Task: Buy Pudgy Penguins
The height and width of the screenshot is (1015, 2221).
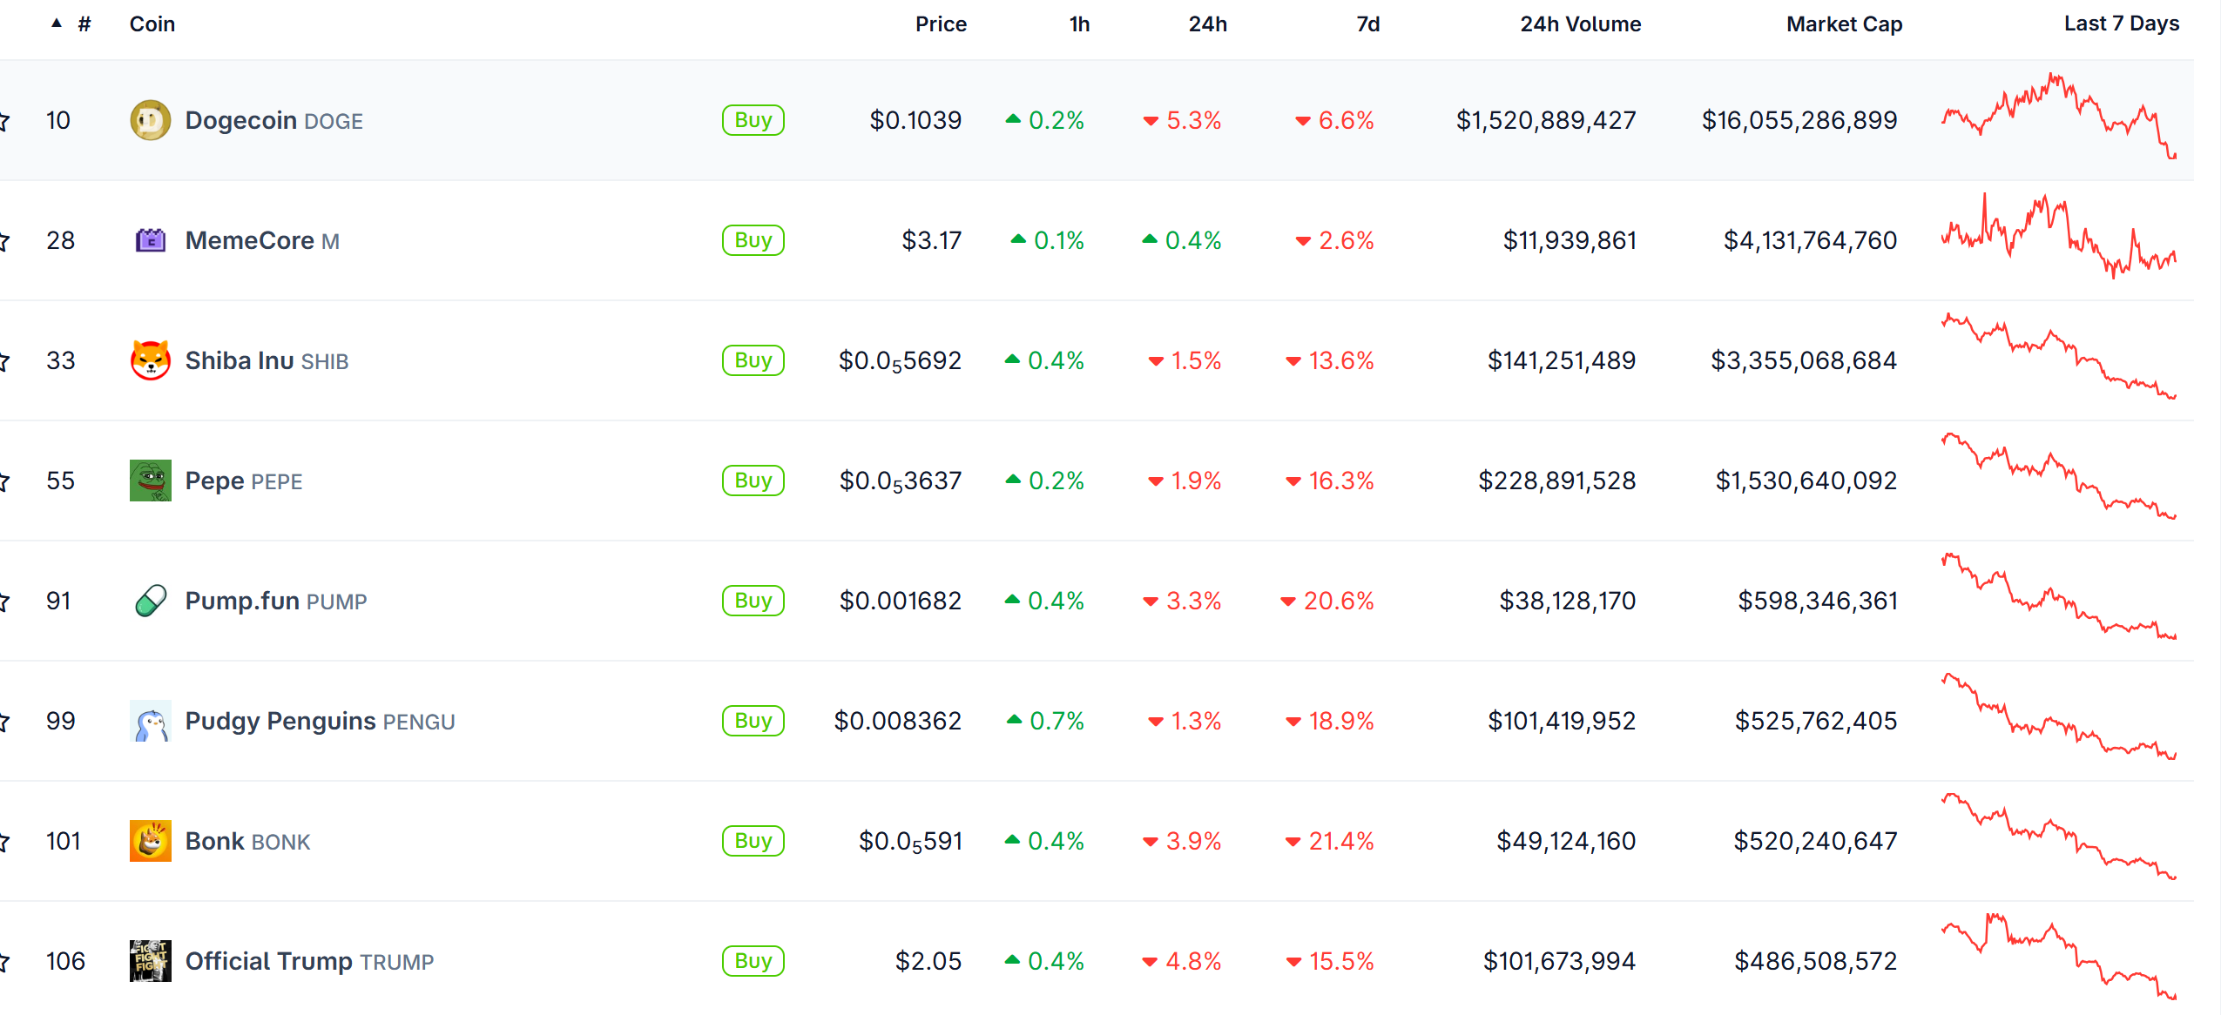Action: tap(753, 721)
